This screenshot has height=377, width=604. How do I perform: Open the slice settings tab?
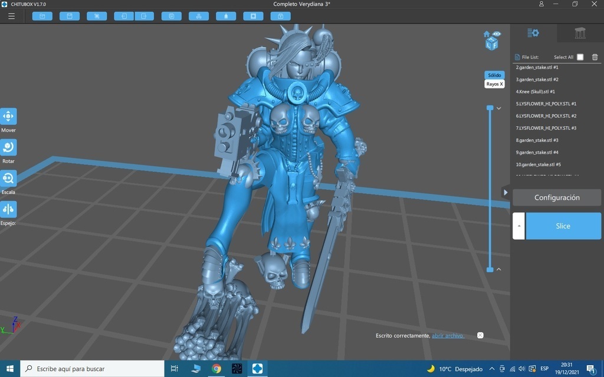pyautogui.click(x=533, y=33)
